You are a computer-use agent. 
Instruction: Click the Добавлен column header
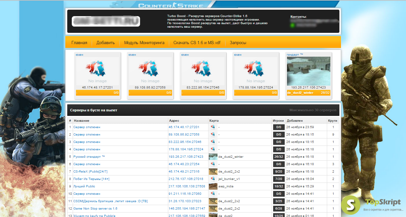294,121
